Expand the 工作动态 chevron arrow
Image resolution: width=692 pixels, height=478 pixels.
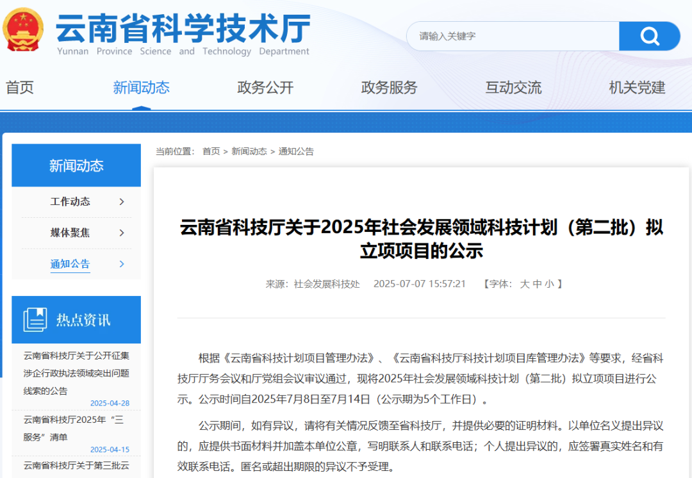pyautogui.click(x=122, y=202)
